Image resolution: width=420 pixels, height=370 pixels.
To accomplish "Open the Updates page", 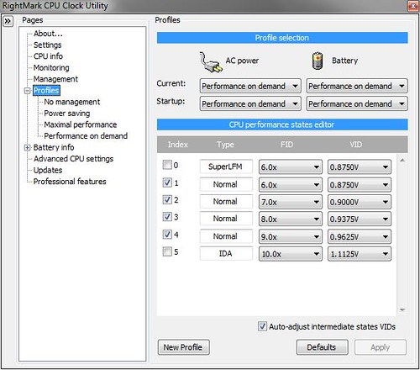I will tap(48, 170).
